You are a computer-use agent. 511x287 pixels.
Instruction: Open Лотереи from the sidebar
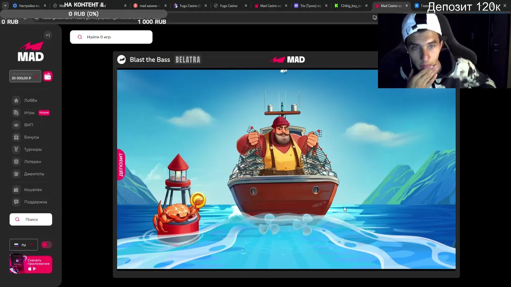point(32,161)
